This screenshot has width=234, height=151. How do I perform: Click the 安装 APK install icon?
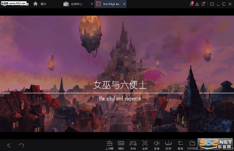pyautogui.click(x=168, y=145)
